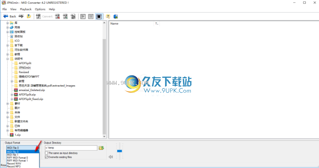The image size is (319, 168).
Task: Select 'Record WAV' output format
Action: click(x=23, y=164)
